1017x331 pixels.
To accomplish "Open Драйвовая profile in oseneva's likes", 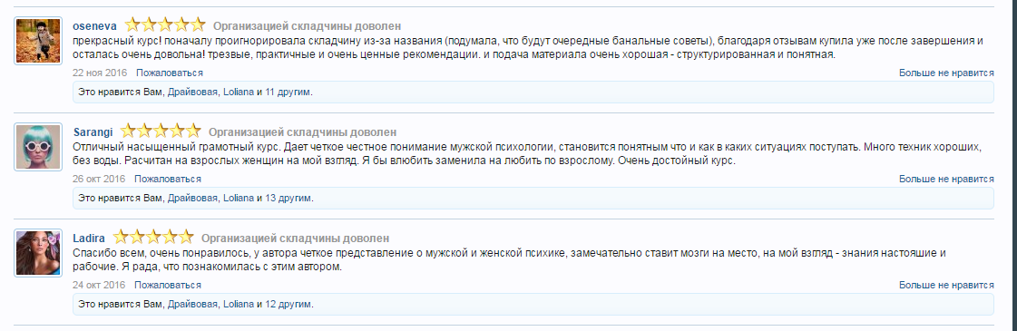I will (x=192, y=92).
